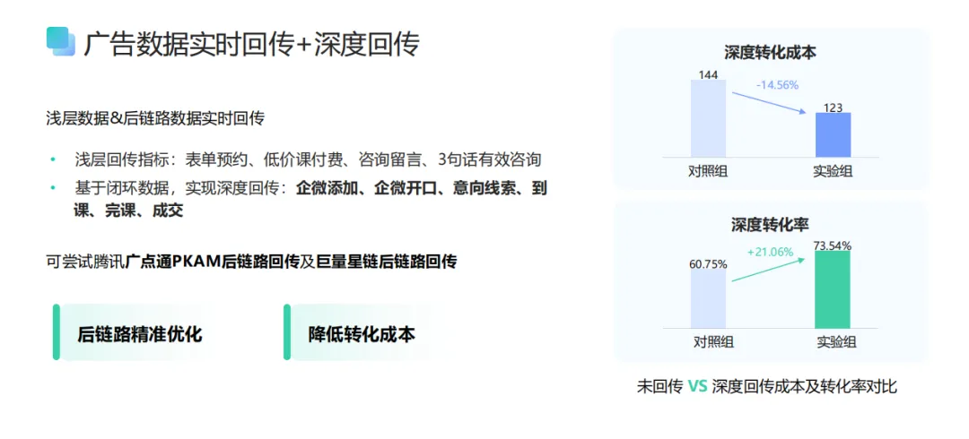969x439 pixels.
Task: Click the caption 未回传 VS 深度回传成本及转化率对比
Action: (767, 386)
